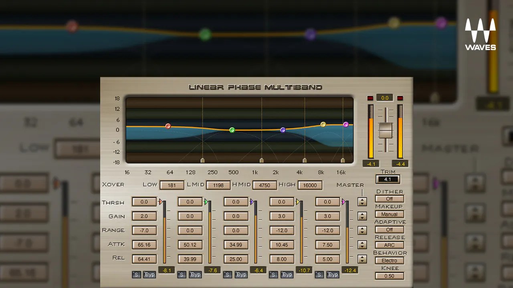Solo the band showing -10.7
The image size is (513, 288).
[x=273, y=274]
